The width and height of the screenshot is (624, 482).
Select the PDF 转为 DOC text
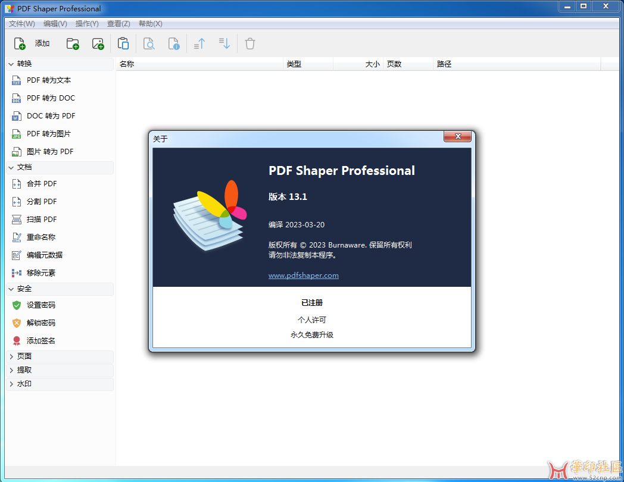(x=51, y=98)
